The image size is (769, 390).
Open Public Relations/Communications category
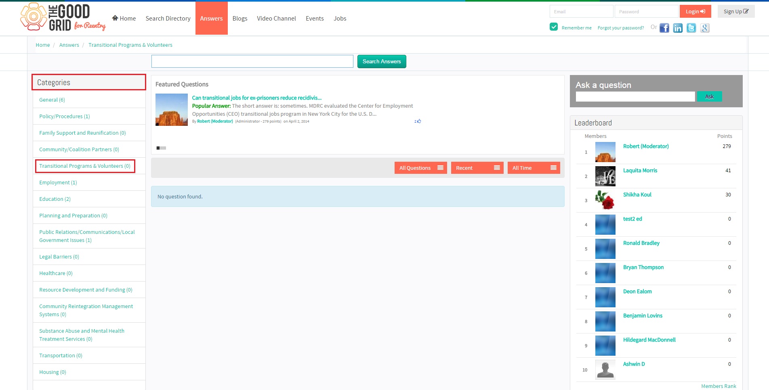(87, 236)
